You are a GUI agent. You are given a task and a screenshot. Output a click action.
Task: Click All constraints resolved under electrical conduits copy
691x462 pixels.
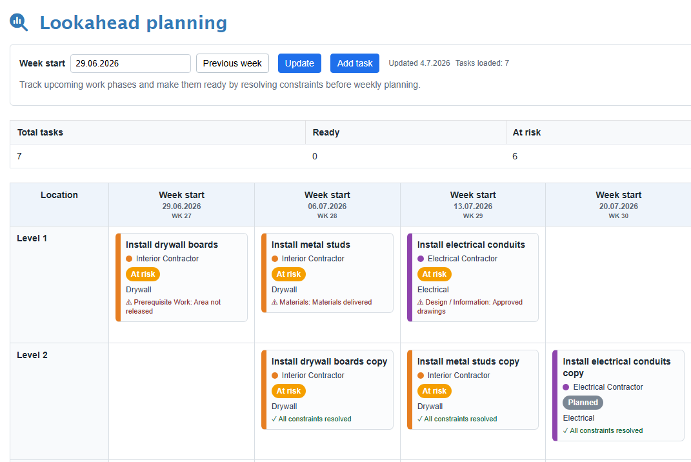[x=603, y=430]
